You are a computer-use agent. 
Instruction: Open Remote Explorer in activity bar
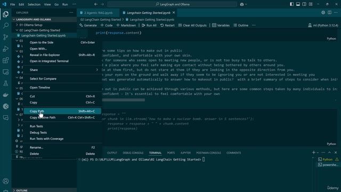6,72
